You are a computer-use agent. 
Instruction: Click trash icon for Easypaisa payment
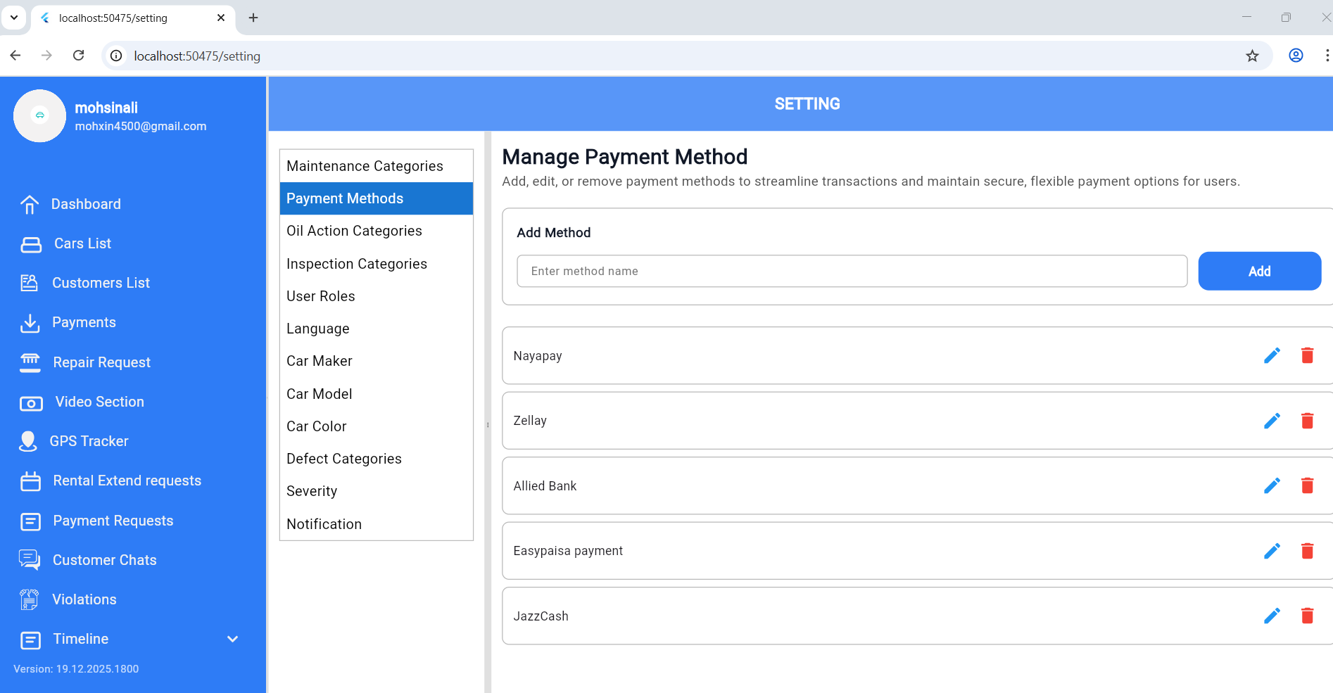[1307, 551]
